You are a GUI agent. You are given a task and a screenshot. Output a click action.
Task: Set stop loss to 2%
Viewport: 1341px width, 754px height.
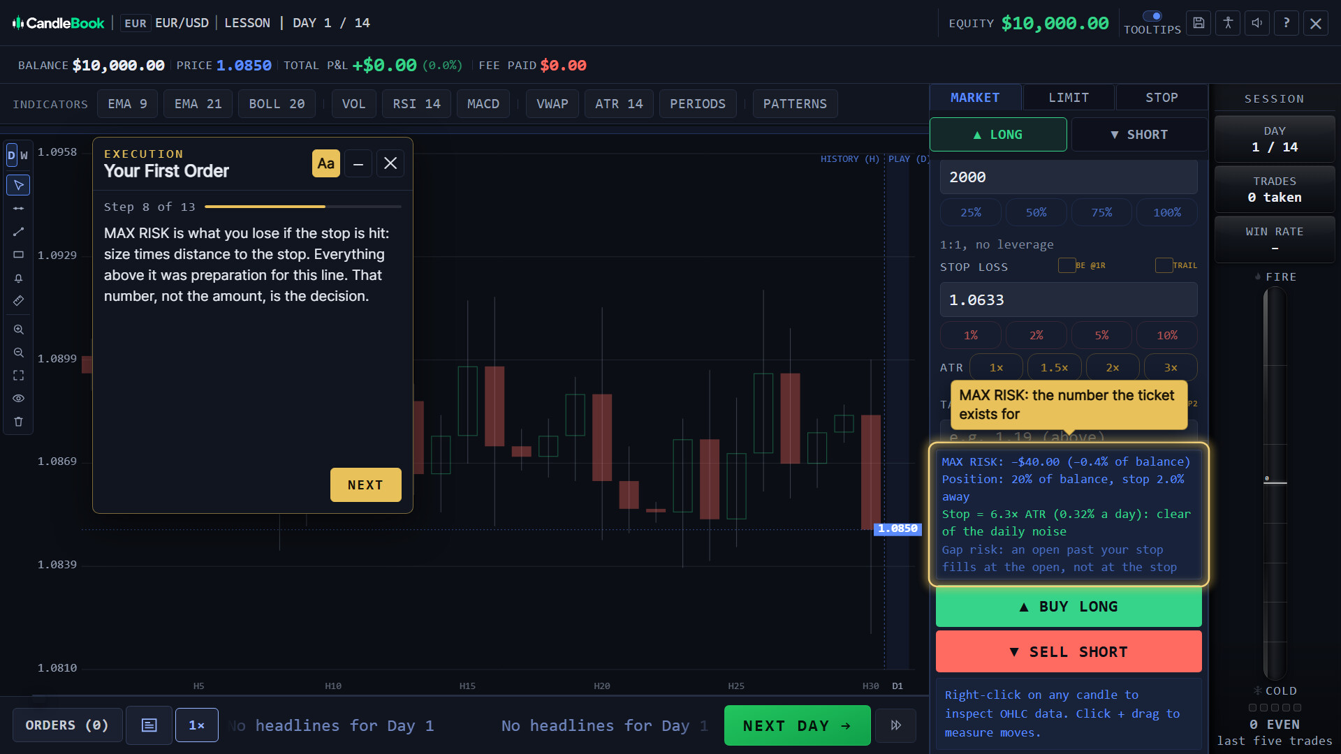coord(1036,335)
